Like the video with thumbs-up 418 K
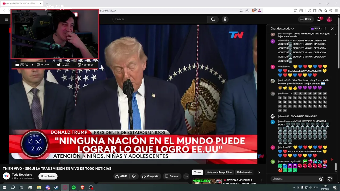The height and width of the screenshot is (191, 340). (121, 176)
